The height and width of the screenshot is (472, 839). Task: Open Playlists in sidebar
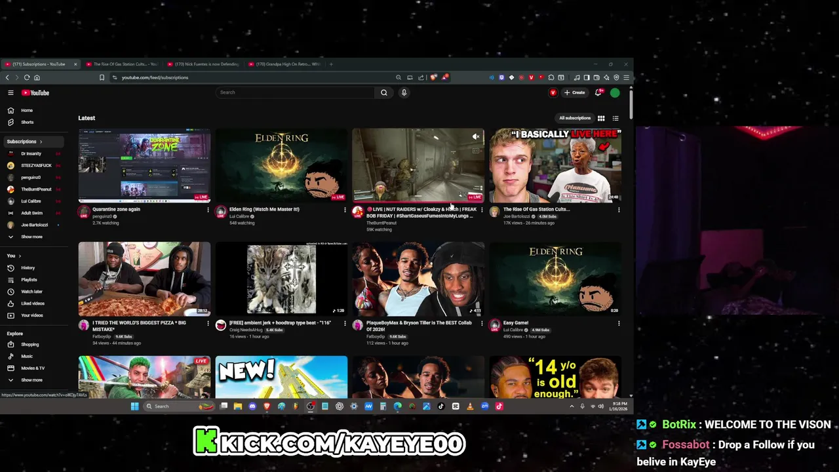(34, 279)
